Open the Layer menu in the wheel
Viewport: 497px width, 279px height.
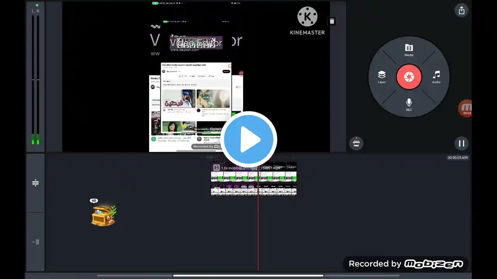[382, 77]
